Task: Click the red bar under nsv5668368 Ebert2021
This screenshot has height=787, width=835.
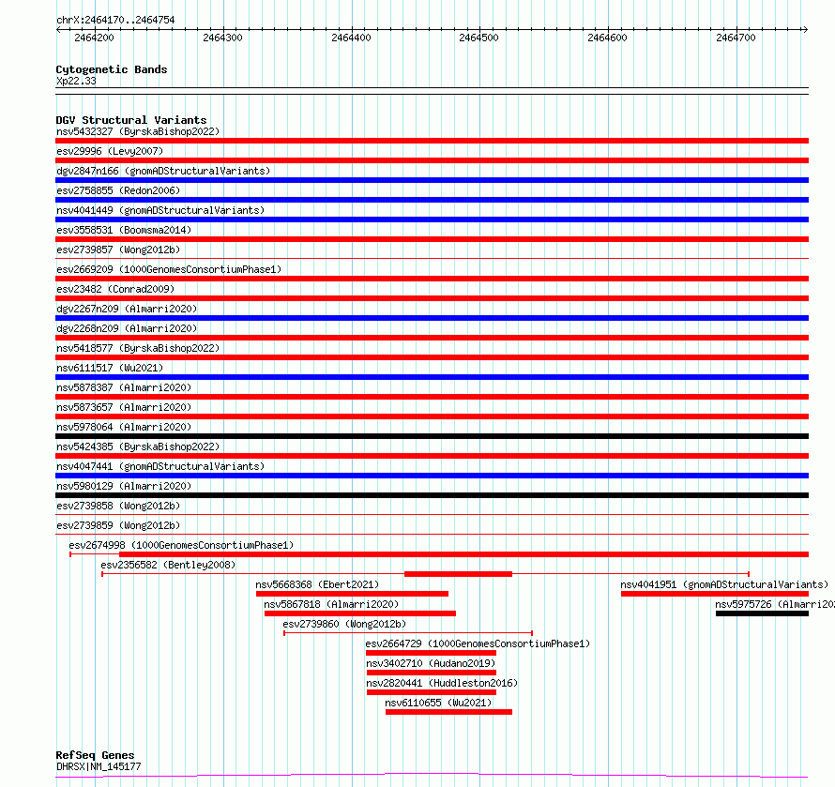Action: [x=352, y=594]
